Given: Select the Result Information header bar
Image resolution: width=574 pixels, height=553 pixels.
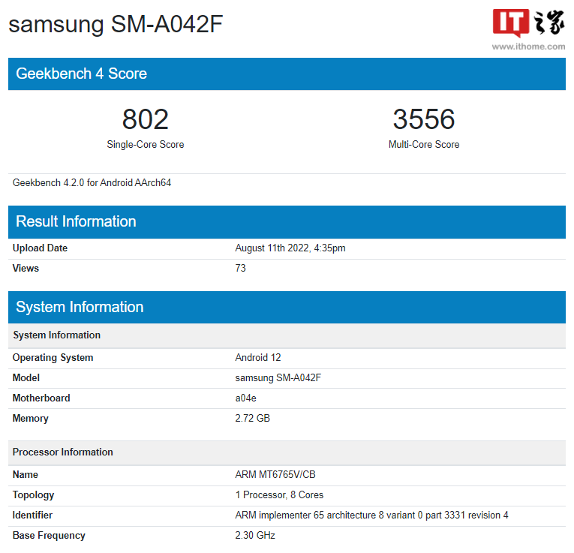Looking at the screenshot, I should click(287, 221).
